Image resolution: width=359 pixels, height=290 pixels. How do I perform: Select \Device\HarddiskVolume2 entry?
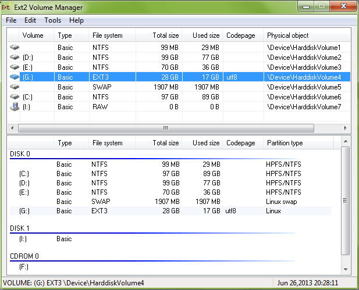304,57
